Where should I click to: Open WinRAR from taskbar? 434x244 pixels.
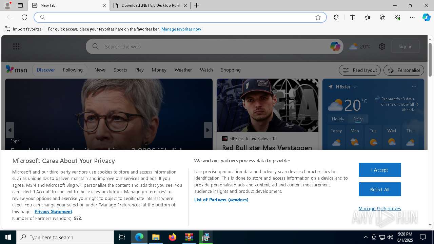tap(189, 237)
